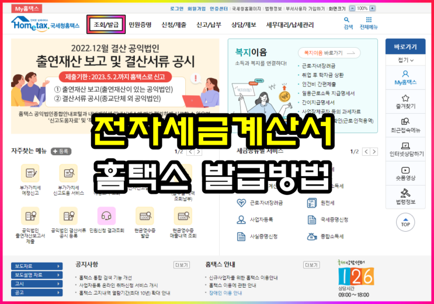Go to next page of 세금종류별 서비스
434x304 pixels.
[x=374, y=152]
